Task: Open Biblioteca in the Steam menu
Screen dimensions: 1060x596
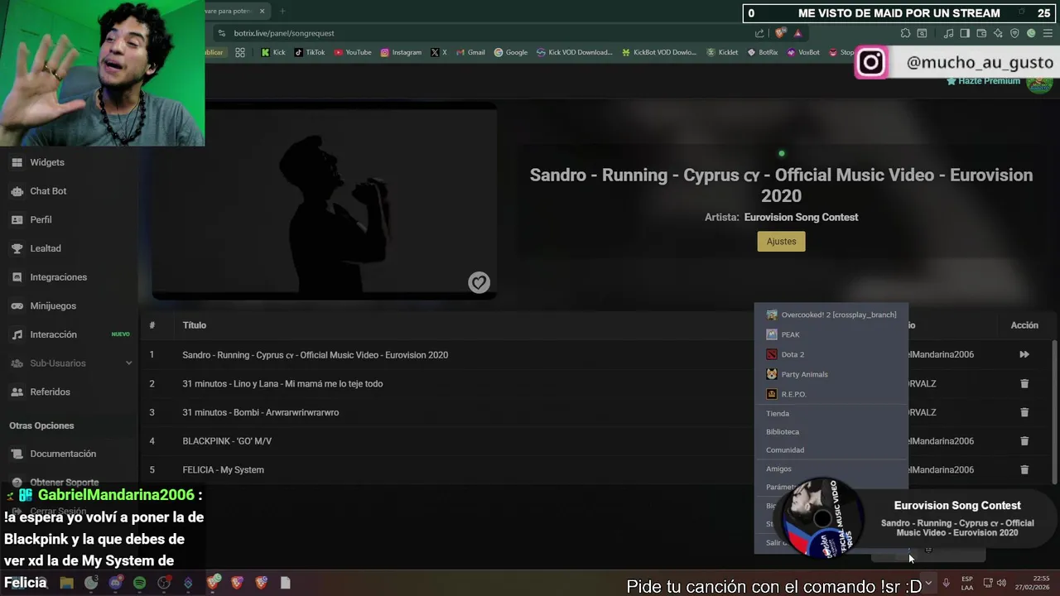Action: (783, 432)
